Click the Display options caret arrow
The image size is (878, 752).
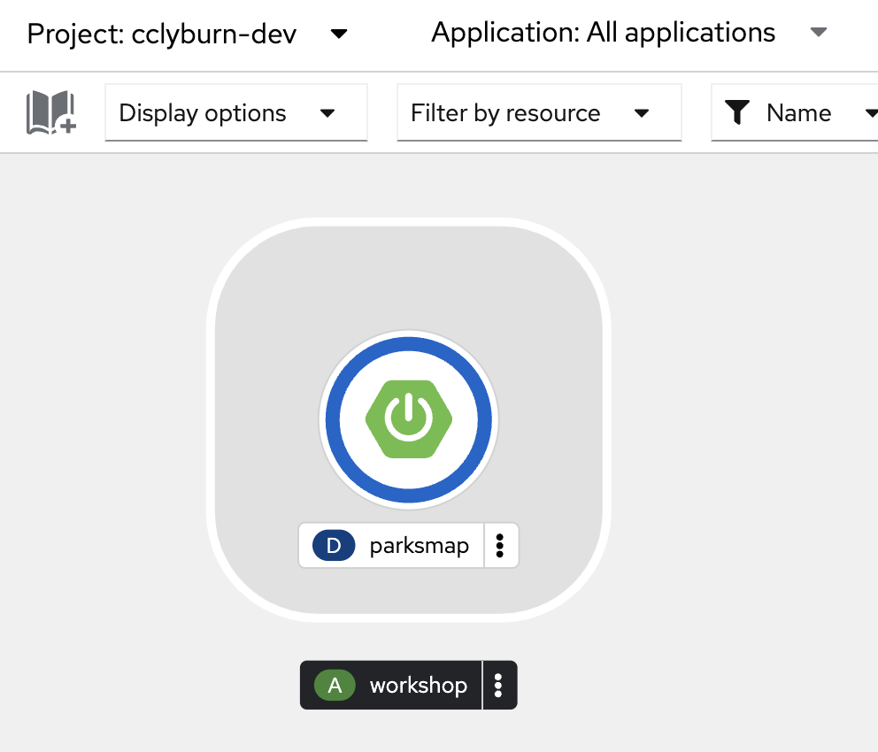click(x=327, y=113)
